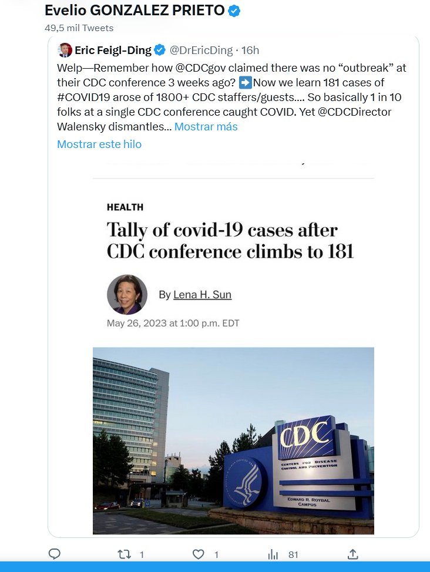Viewport: 430px width, 572px height.
Task: Open Eric Feigl-Ding's profile avatar
Action: pyautogui.click(x=65, y=50)
